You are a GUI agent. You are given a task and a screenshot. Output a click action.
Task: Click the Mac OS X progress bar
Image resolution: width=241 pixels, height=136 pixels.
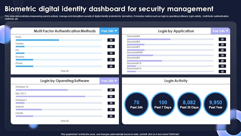pos(59,97)
